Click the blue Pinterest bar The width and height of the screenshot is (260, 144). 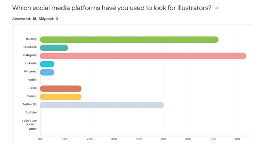click(x=47, y=72)
